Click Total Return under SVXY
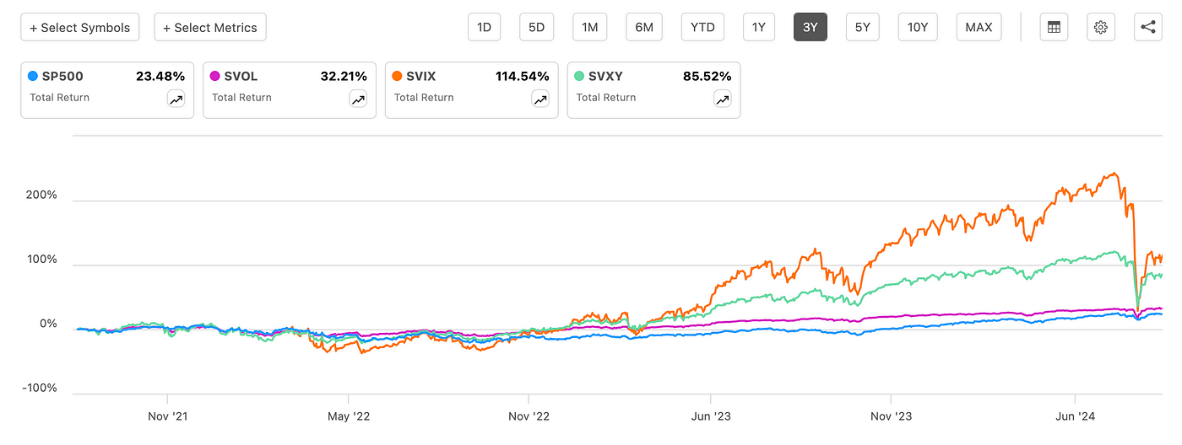1182x445 pixels. [606, 98]
